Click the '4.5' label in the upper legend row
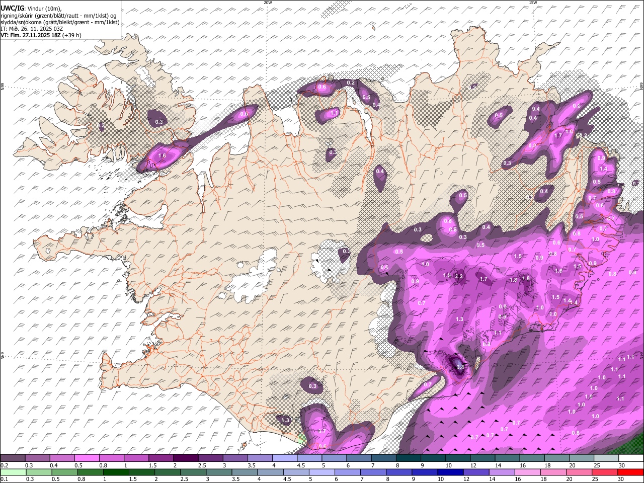The height and width of the screenshot is (483, 644). point(301,465)
